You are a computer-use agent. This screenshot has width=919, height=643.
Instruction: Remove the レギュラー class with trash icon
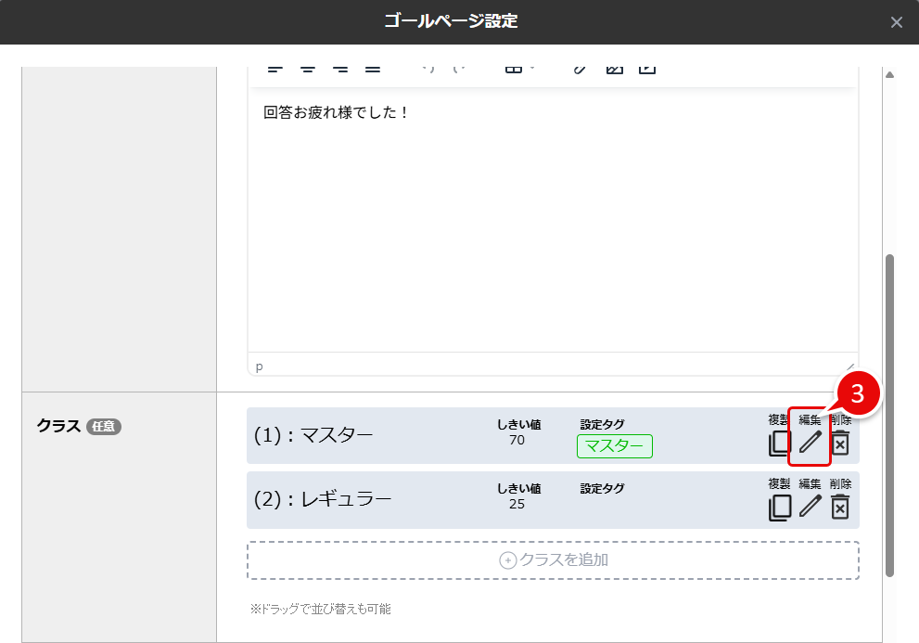coord(839,507)
